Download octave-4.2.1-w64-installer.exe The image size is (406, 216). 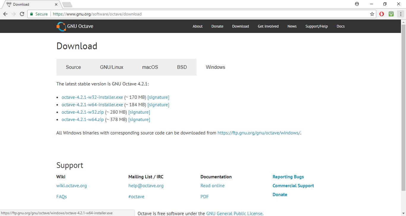coord(92,105)
